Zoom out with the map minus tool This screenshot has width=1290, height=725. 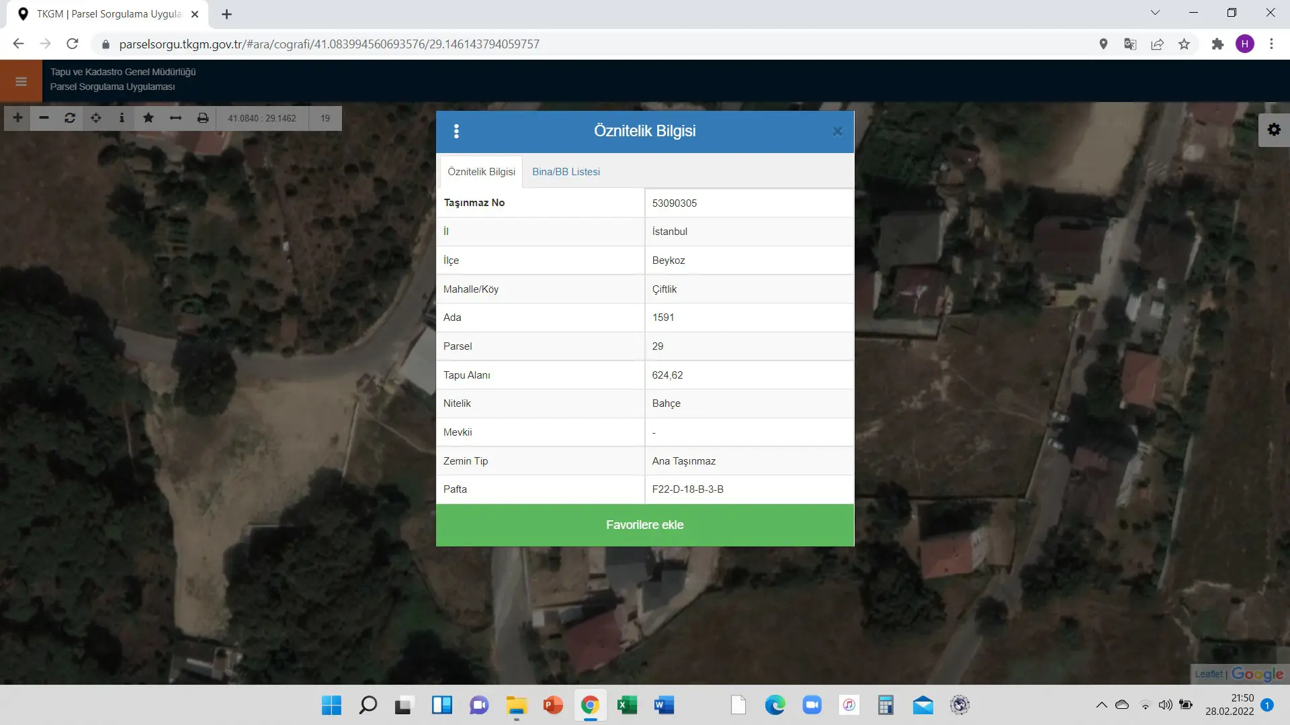click(x=44, y=118)
